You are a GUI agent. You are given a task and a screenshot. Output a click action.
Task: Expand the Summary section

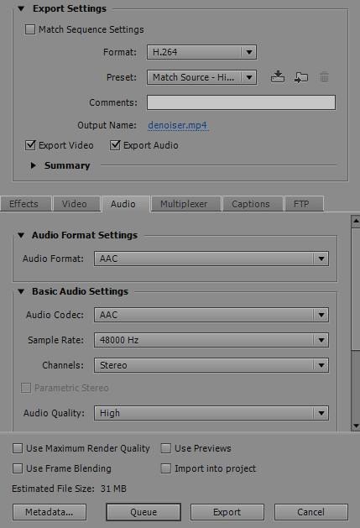(x=33, y=165)
